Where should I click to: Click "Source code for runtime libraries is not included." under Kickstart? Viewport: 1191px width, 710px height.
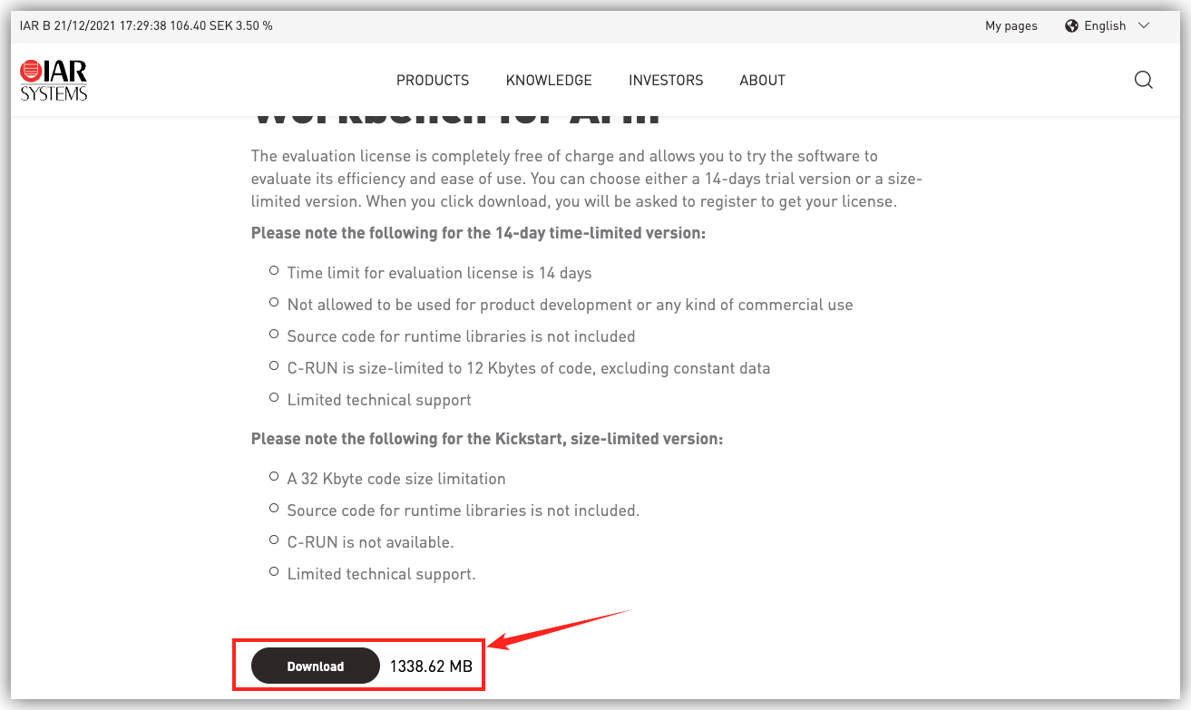click(464, 511)
